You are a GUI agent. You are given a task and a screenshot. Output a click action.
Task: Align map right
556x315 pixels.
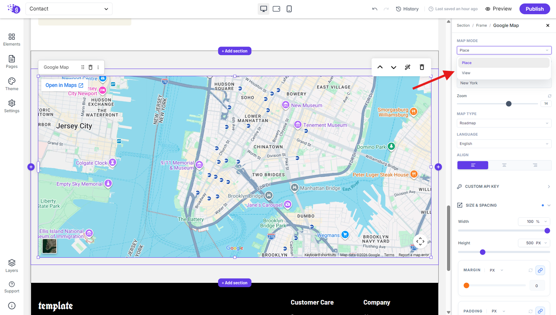[x=535, y=165]
